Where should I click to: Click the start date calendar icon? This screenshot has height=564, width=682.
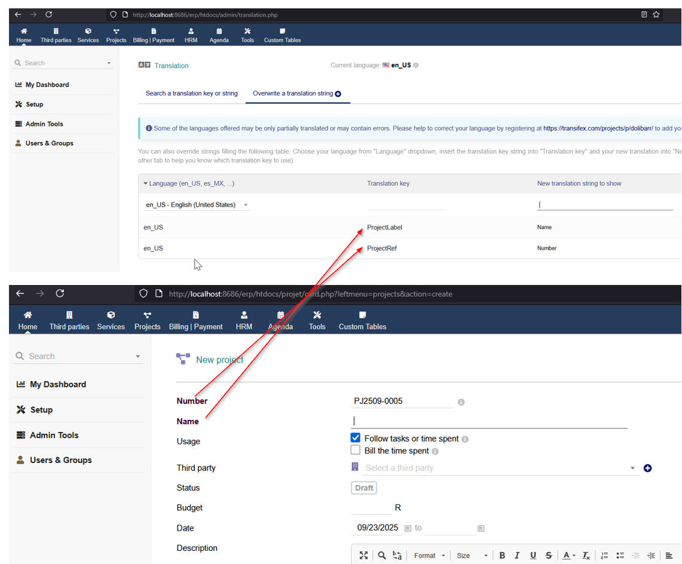[408, 528]
